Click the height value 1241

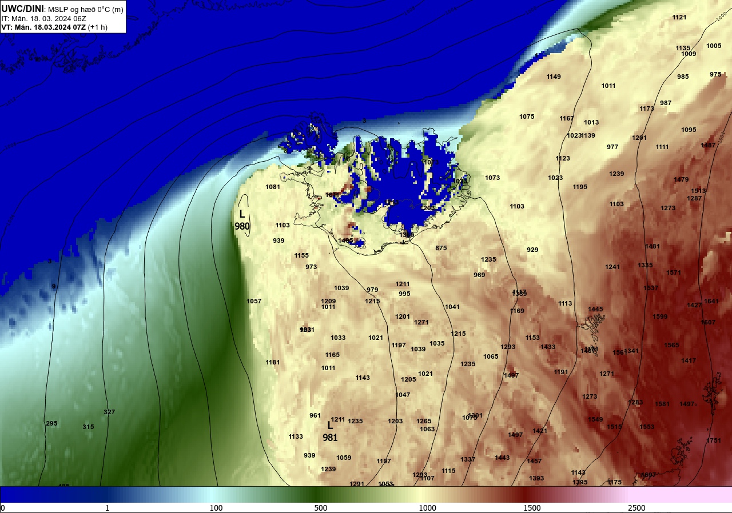tap(612, 267)
